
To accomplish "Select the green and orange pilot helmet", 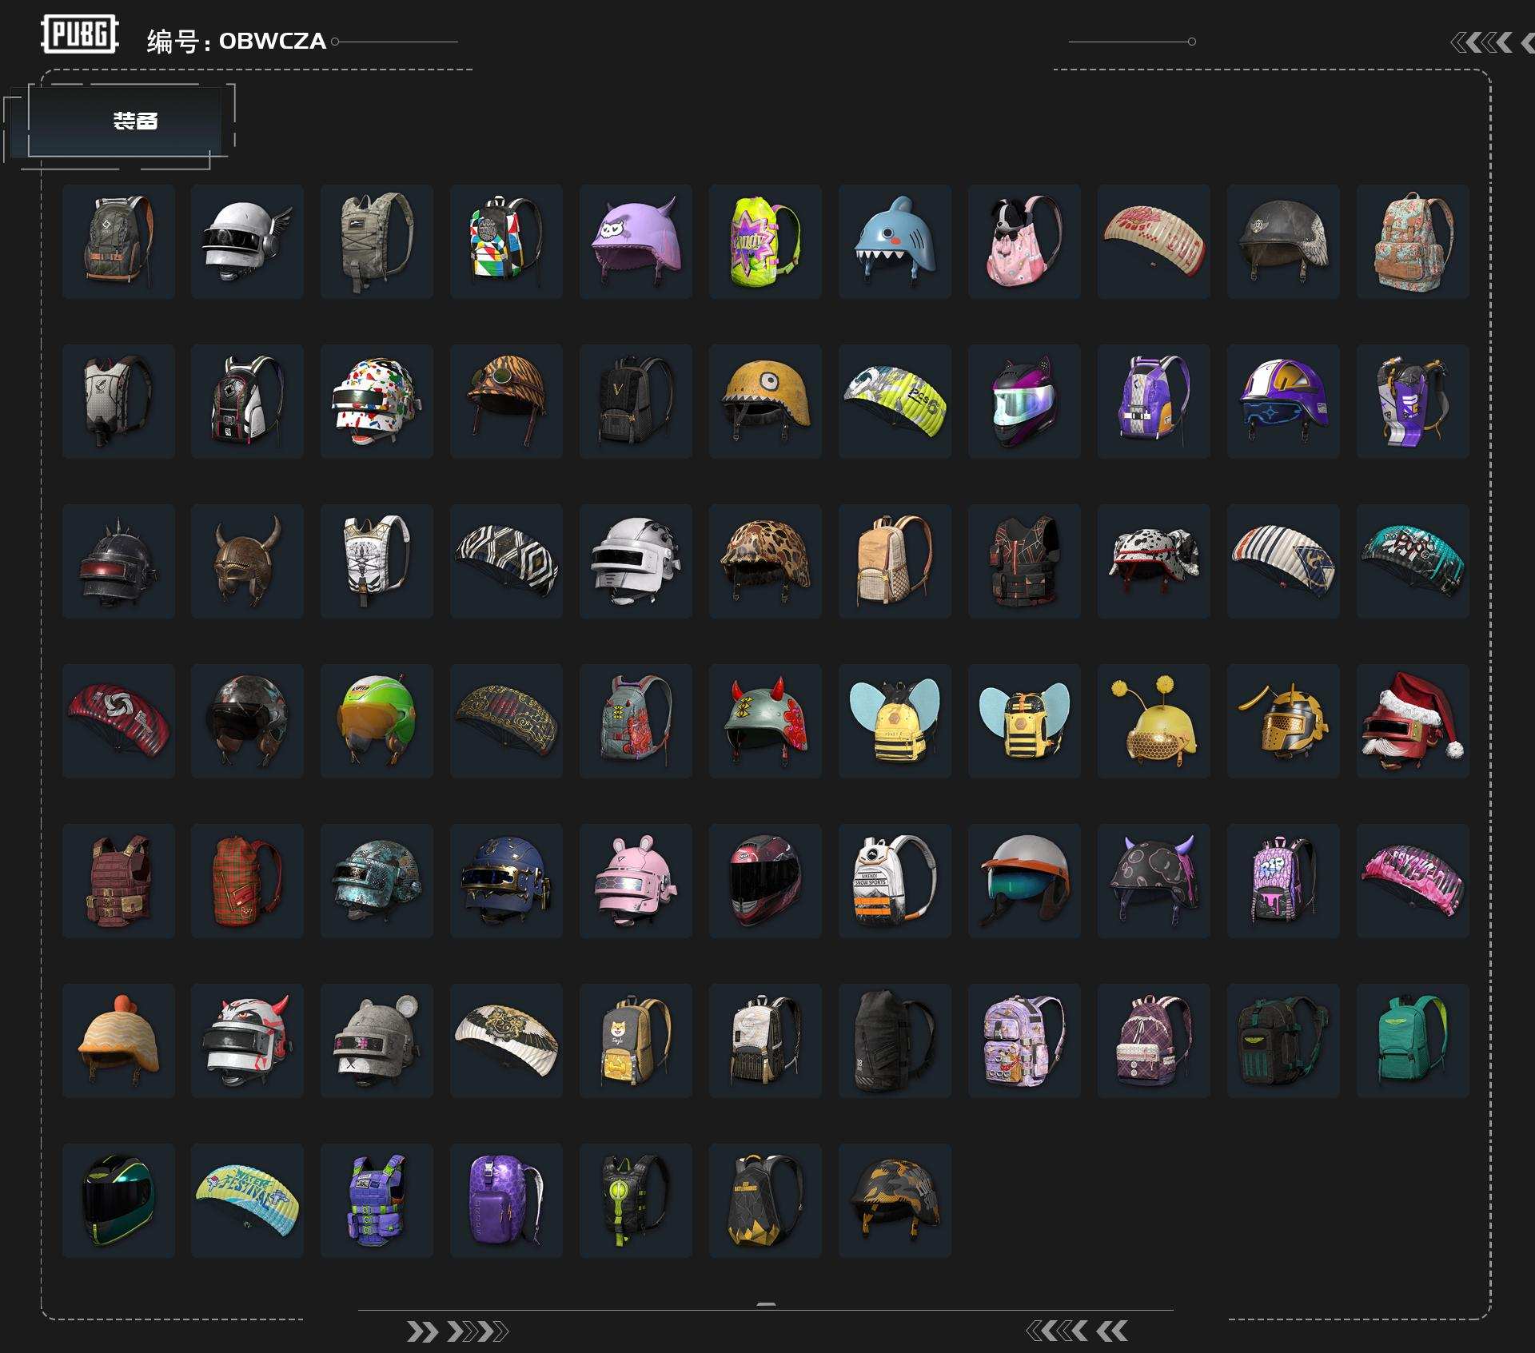I will (x=377, y=721).
